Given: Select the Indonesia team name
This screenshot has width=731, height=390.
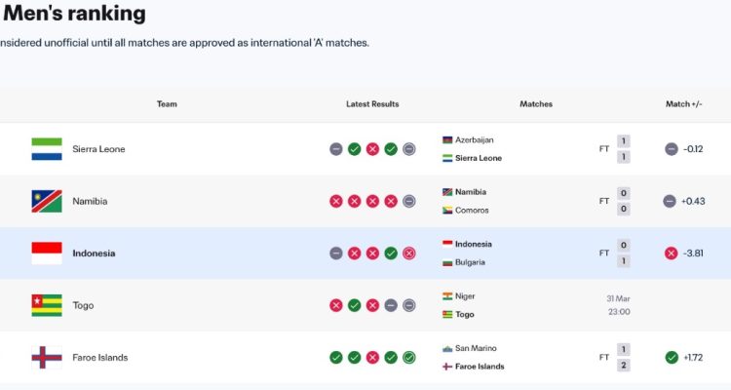Looking at the screenshot, I should (94, 253).
